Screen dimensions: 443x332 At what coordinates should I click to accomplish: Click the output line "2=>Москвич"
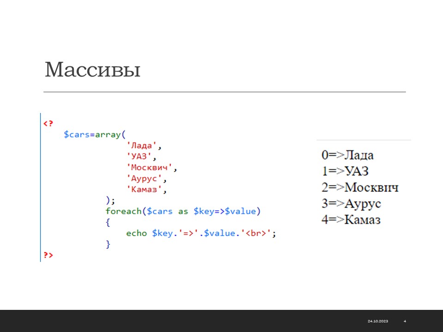point(360,187)
